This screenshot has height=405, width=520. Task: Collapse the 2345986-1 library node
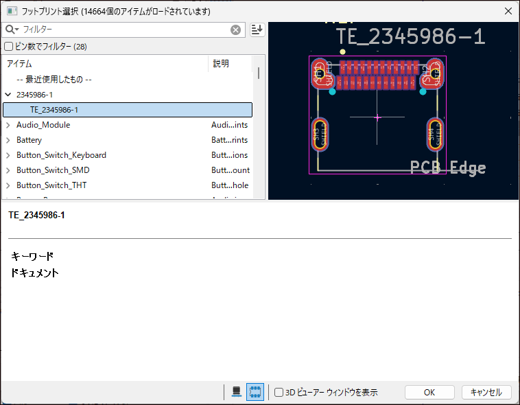[8, 95]
